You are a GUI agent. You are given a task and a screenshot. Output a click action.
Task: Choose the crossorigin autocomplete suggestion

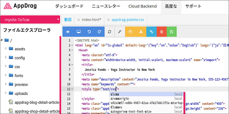[147, 99]
